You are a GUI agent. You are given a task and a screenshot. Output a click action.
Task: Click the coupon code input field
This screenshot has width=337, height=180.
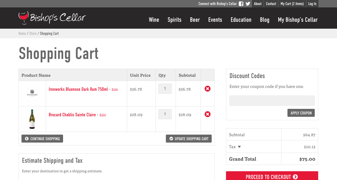272,101
